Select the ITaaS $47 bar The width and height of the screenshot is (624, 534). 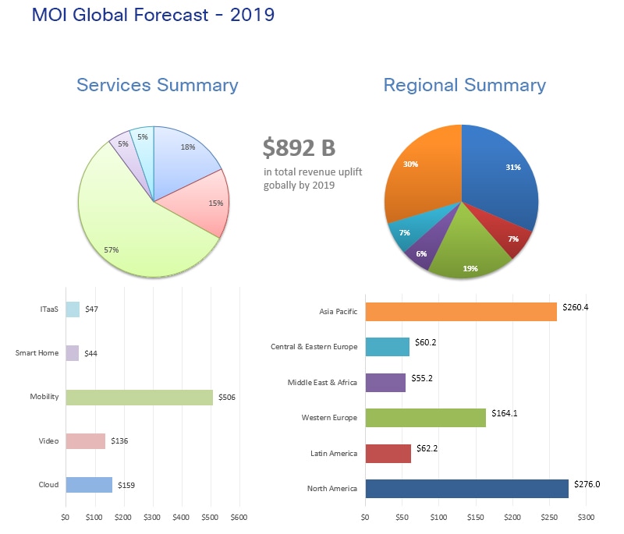[73, 310]
